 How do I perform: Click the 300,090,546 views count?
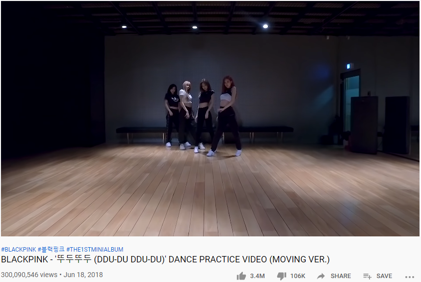coord(29,275)
